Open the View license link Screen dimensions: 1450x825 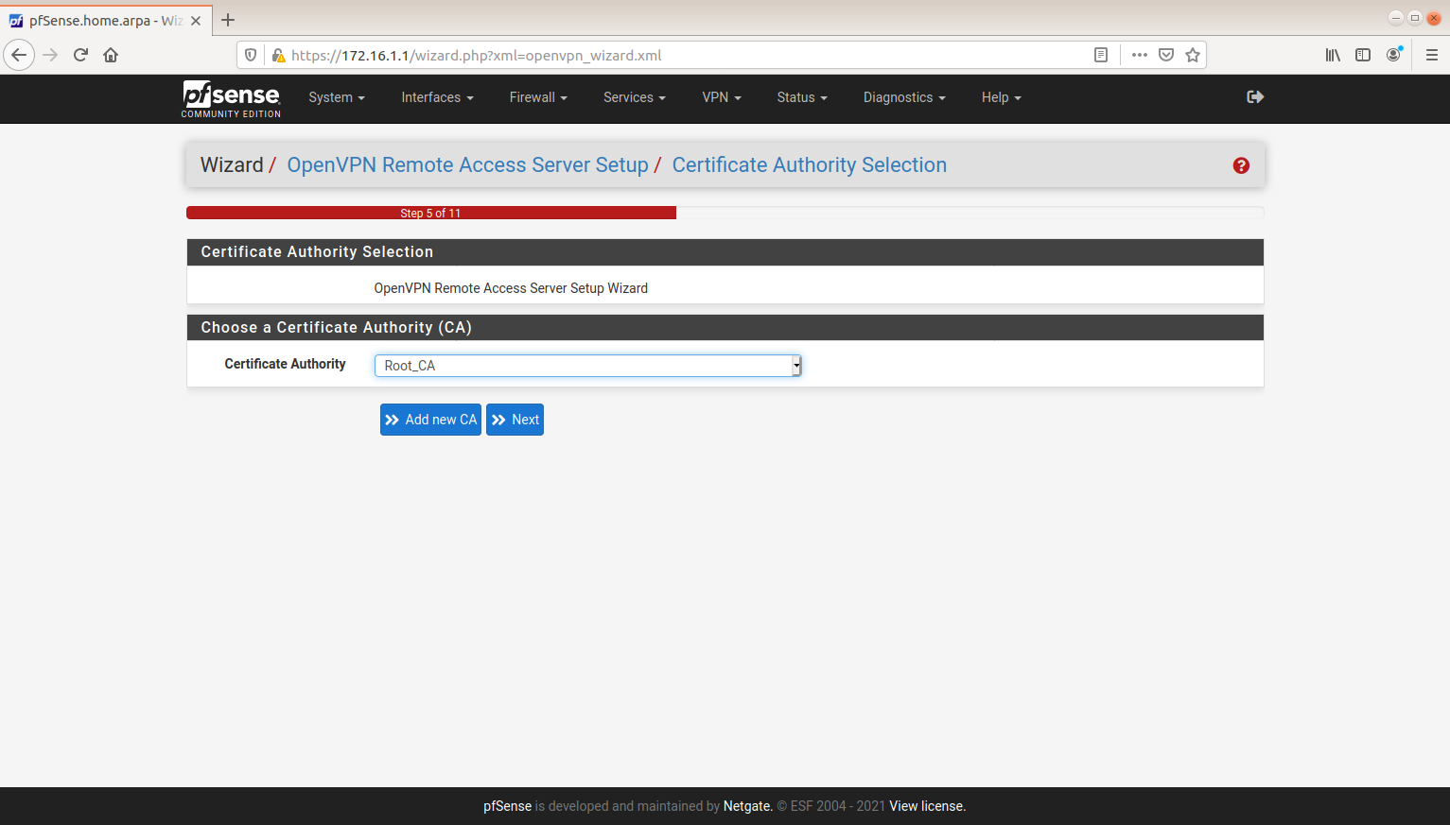click(927, 806)
